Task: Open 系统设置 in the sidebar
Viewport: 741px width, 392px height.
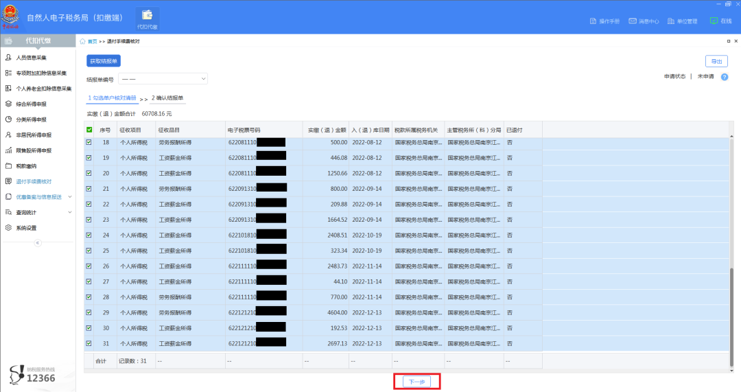Action: 26,228
